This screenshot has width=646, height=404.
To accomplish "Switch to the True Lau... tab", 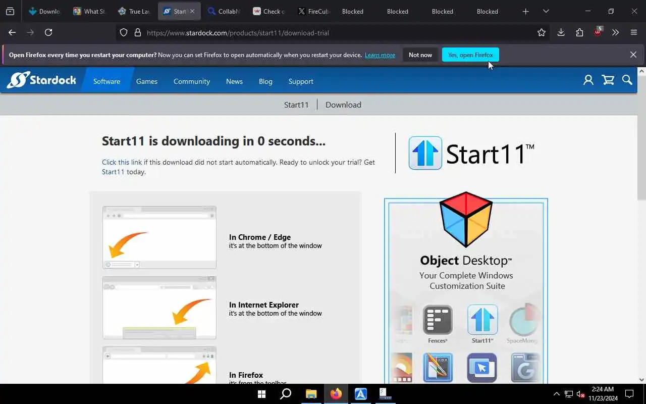I will [x=134, y=11].
